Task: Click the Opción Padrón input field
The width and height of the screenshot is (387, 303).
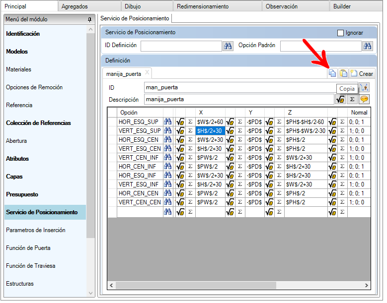Action: [x=320, y=46]
